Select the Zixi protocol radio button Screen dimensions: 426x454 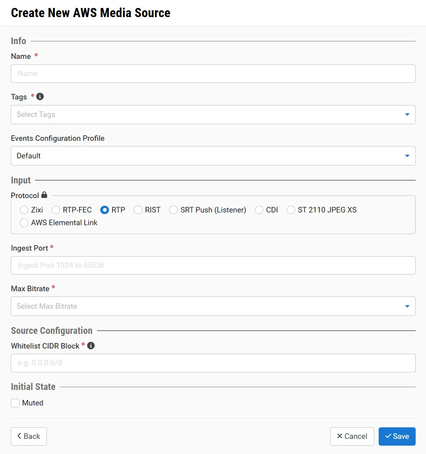click(24, 210)
